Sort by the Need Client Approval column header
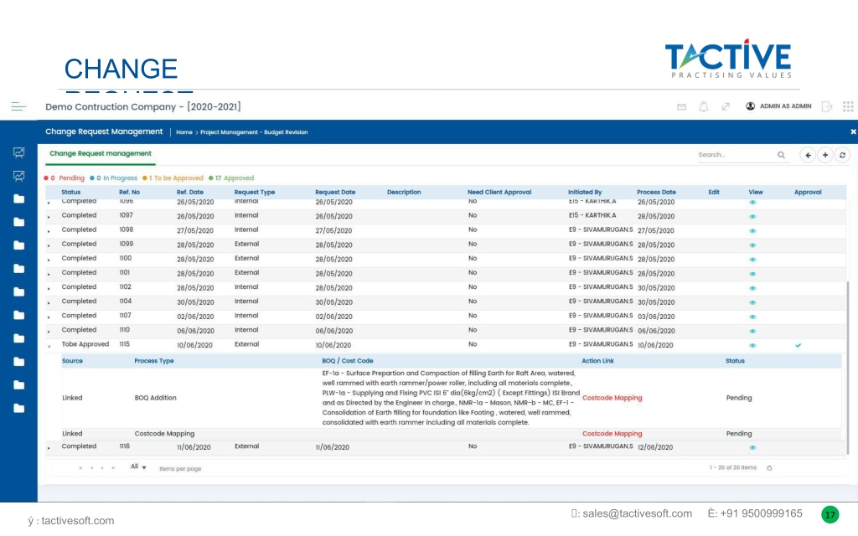The image size is (858, 536). tap(499, 193)
